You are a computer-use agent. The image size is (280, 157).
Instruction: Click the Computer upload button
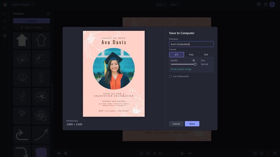31,21
